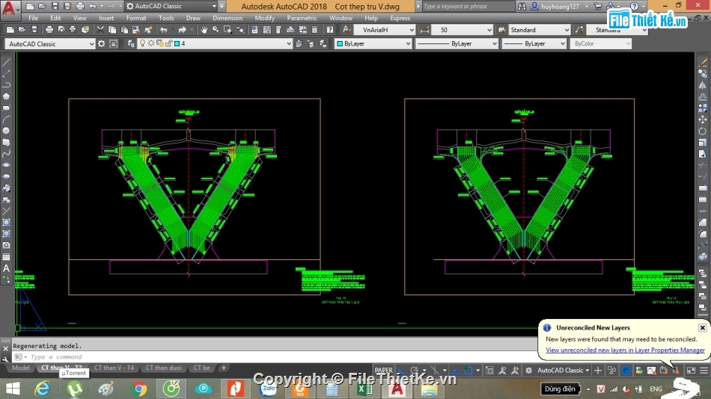This screenshot has width=711, height=399.
Task: Select the Mirror tool in Modify toolbar
Action: [702, 85]
